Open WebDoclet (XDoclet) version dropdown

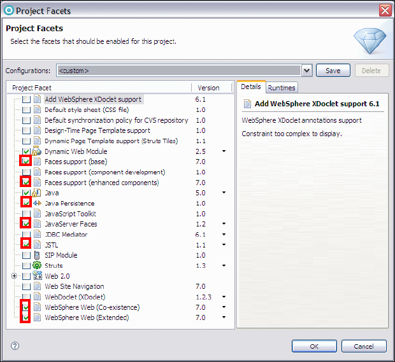tap(224, 297)
